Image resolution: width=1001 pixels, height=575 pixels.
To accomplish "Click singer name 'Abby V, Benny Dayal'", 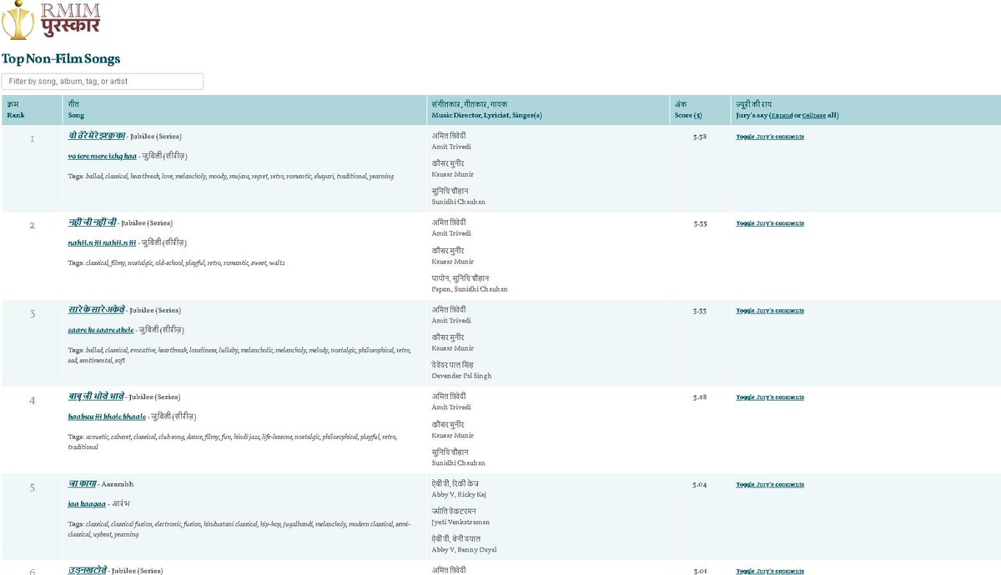I will click(x=464, y=550).
